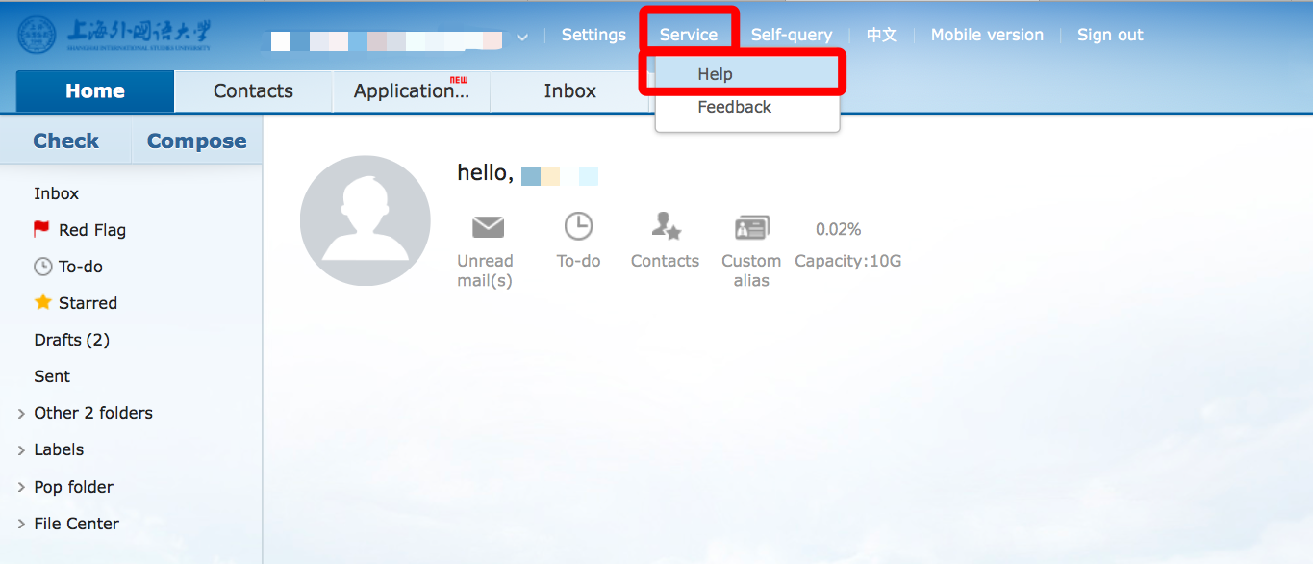The width and height of the screenshot is (1313, 564).
Task: Open the To-do clock icon in the summary
Action: tap(578, 227)
